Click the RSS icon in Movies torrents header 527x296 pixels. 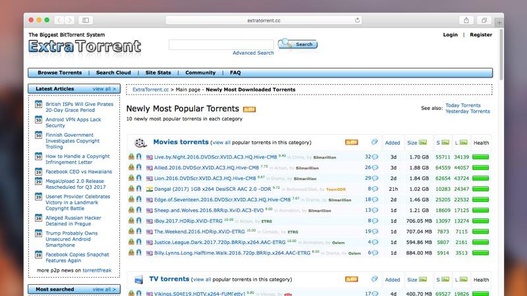coord(352,142)
